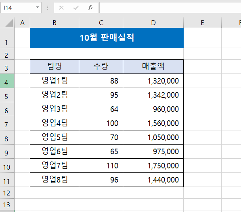Select row 6 header
241x212 pixels.
coord(7,109)
